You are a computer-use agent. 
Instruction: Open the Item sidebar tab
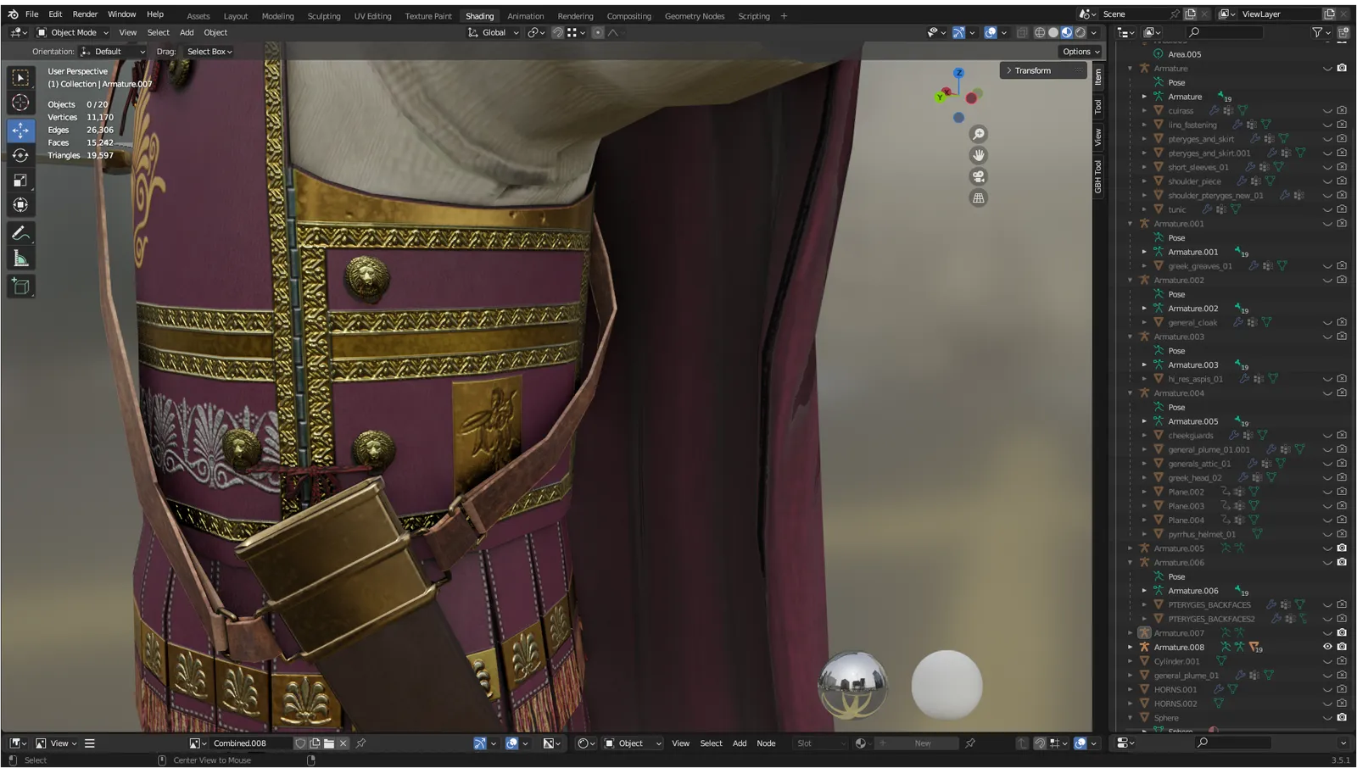(1098, 77)
